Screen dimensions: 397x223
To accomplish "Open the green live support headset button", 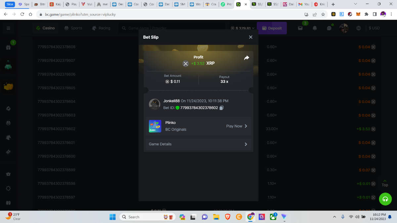I will point(385,199).
